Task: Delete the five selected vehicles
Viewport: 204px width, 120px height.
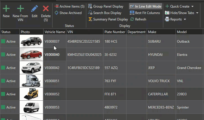Action: 46,9
